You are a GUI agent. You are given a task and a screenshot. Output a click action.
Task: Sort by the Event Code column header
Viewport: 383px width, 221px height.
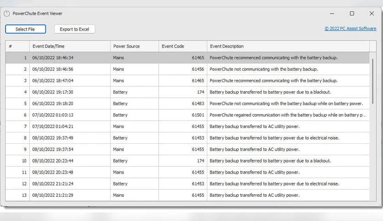pos(183,46)
